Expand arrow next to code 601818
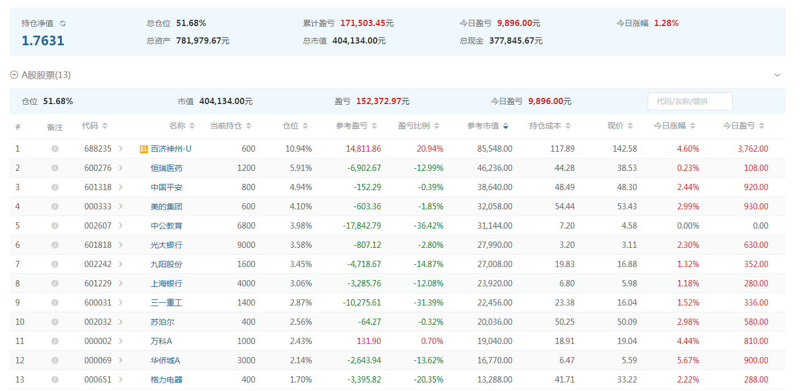The image size is (808, 391). click(121, 245)
